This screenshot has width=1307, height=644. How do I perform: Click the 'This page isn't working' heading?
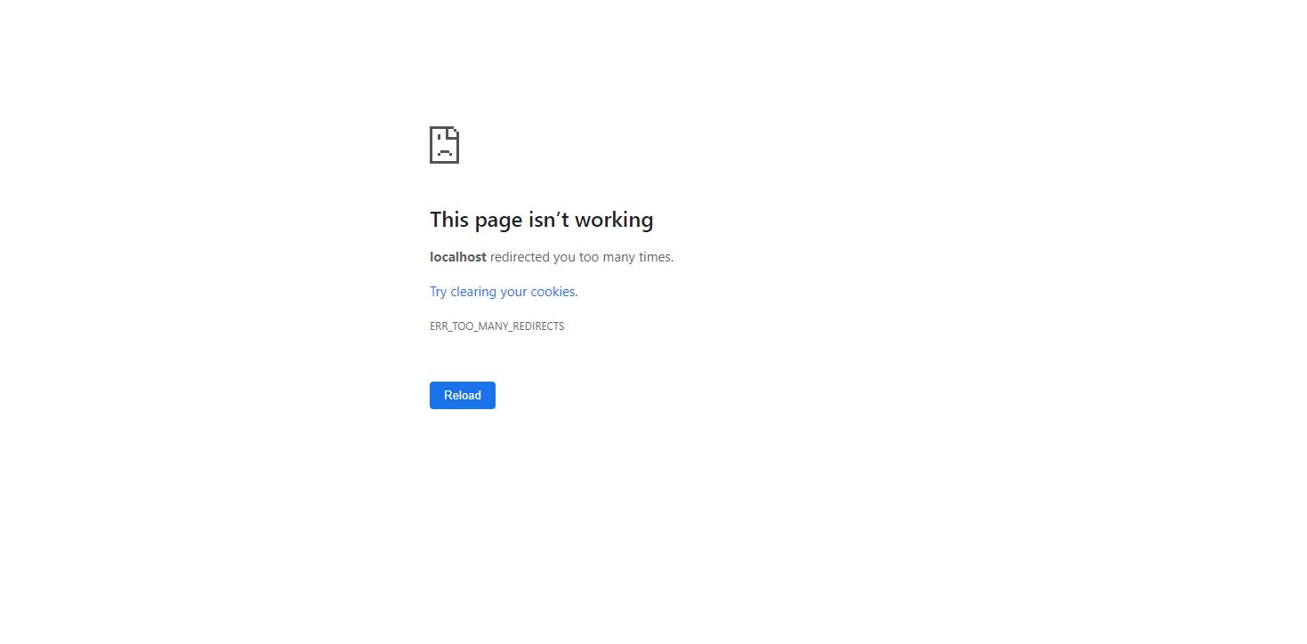(x=542, y=220)
